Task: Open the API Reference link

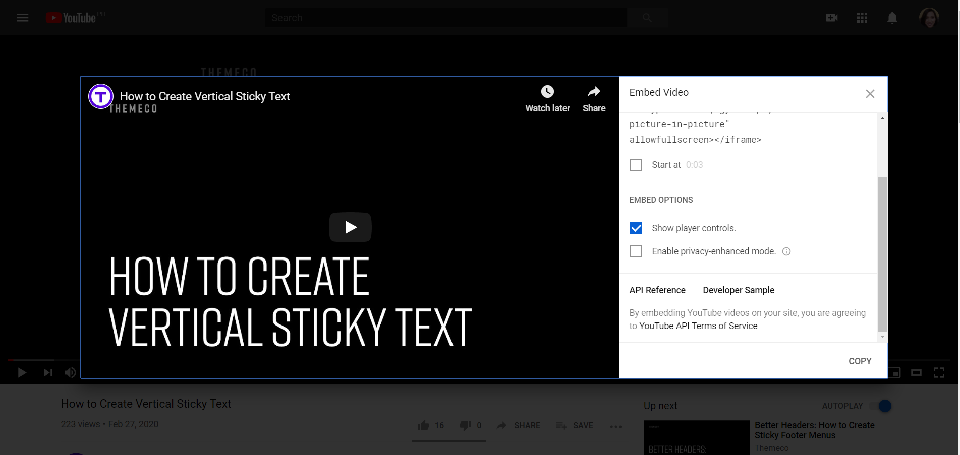Action: (x=657, y=290)
